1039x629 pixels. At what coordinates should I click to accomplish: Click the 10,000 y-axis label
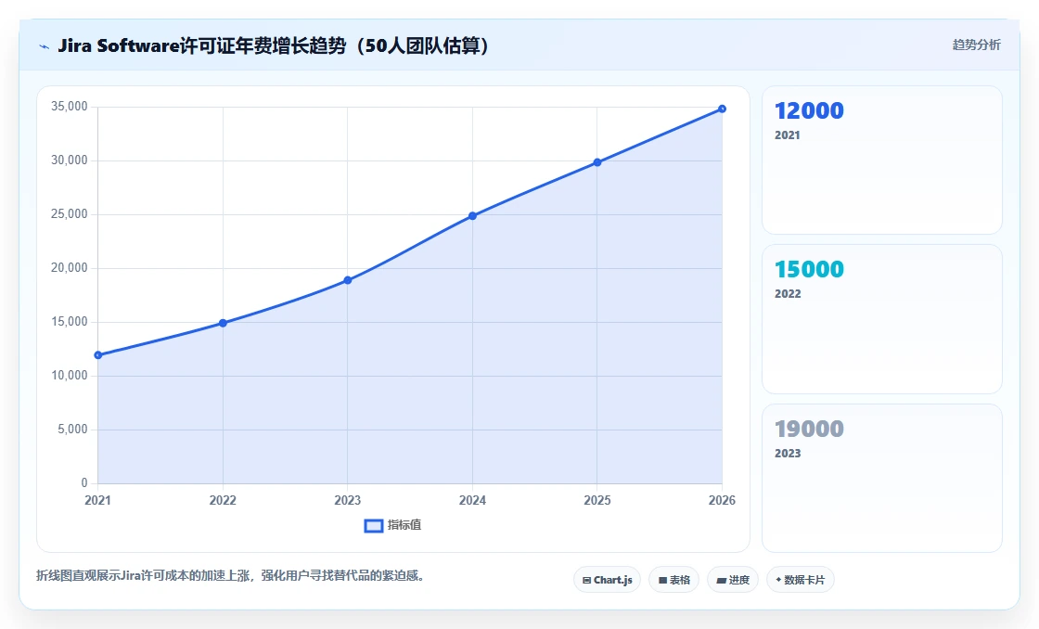tap(69, 375)
